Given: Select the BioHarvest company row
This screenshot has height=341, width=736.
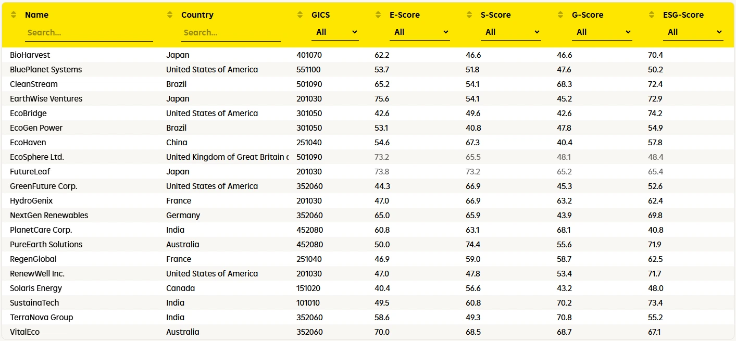Looking at the screenshot, I should click(30, 55).
